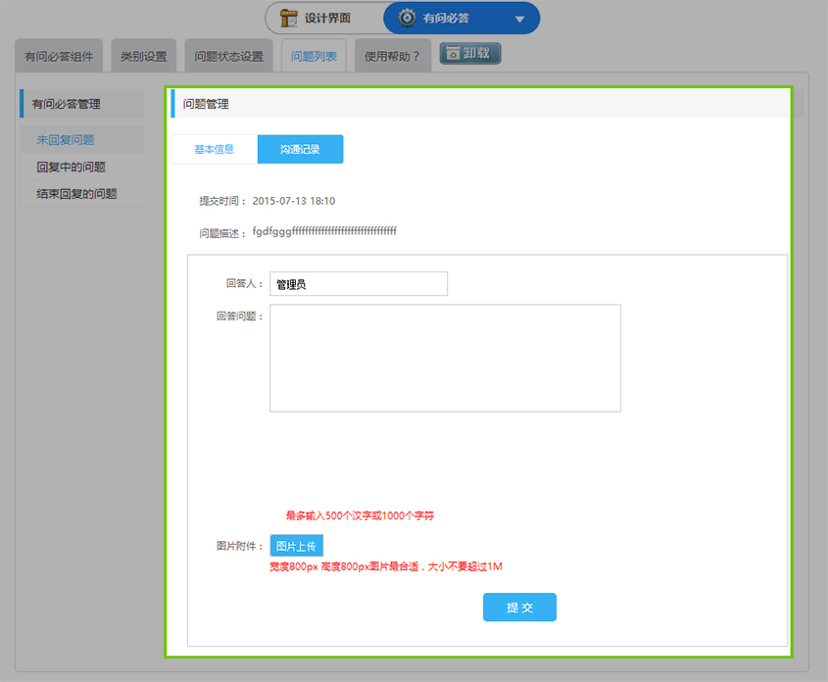The height and width of the screenshot is (682, 828).
Task: Click the icon on the 卸载 button
Action: pyautogui.click(x=453, y=54)
